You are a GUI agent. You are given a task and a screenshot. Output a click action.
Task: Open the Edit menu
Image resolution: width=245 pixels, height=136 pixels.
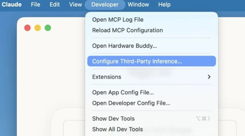[x=55, y=4]
